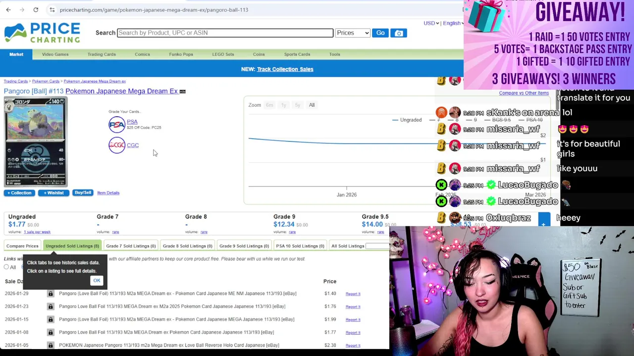Viewport: 634px width, 356px height.
Task: Open the Comics menu
Action: (142, 54)
